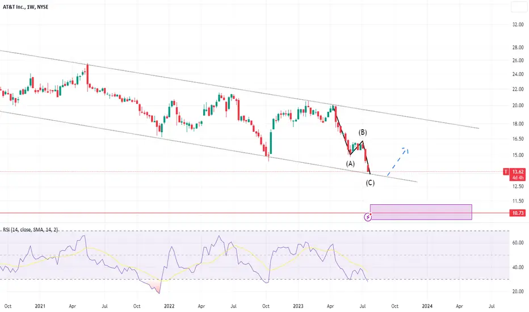Viewport: 529px width, 312px height.
Task: Click the (A) wave label
Action: [x=350, y=163]
